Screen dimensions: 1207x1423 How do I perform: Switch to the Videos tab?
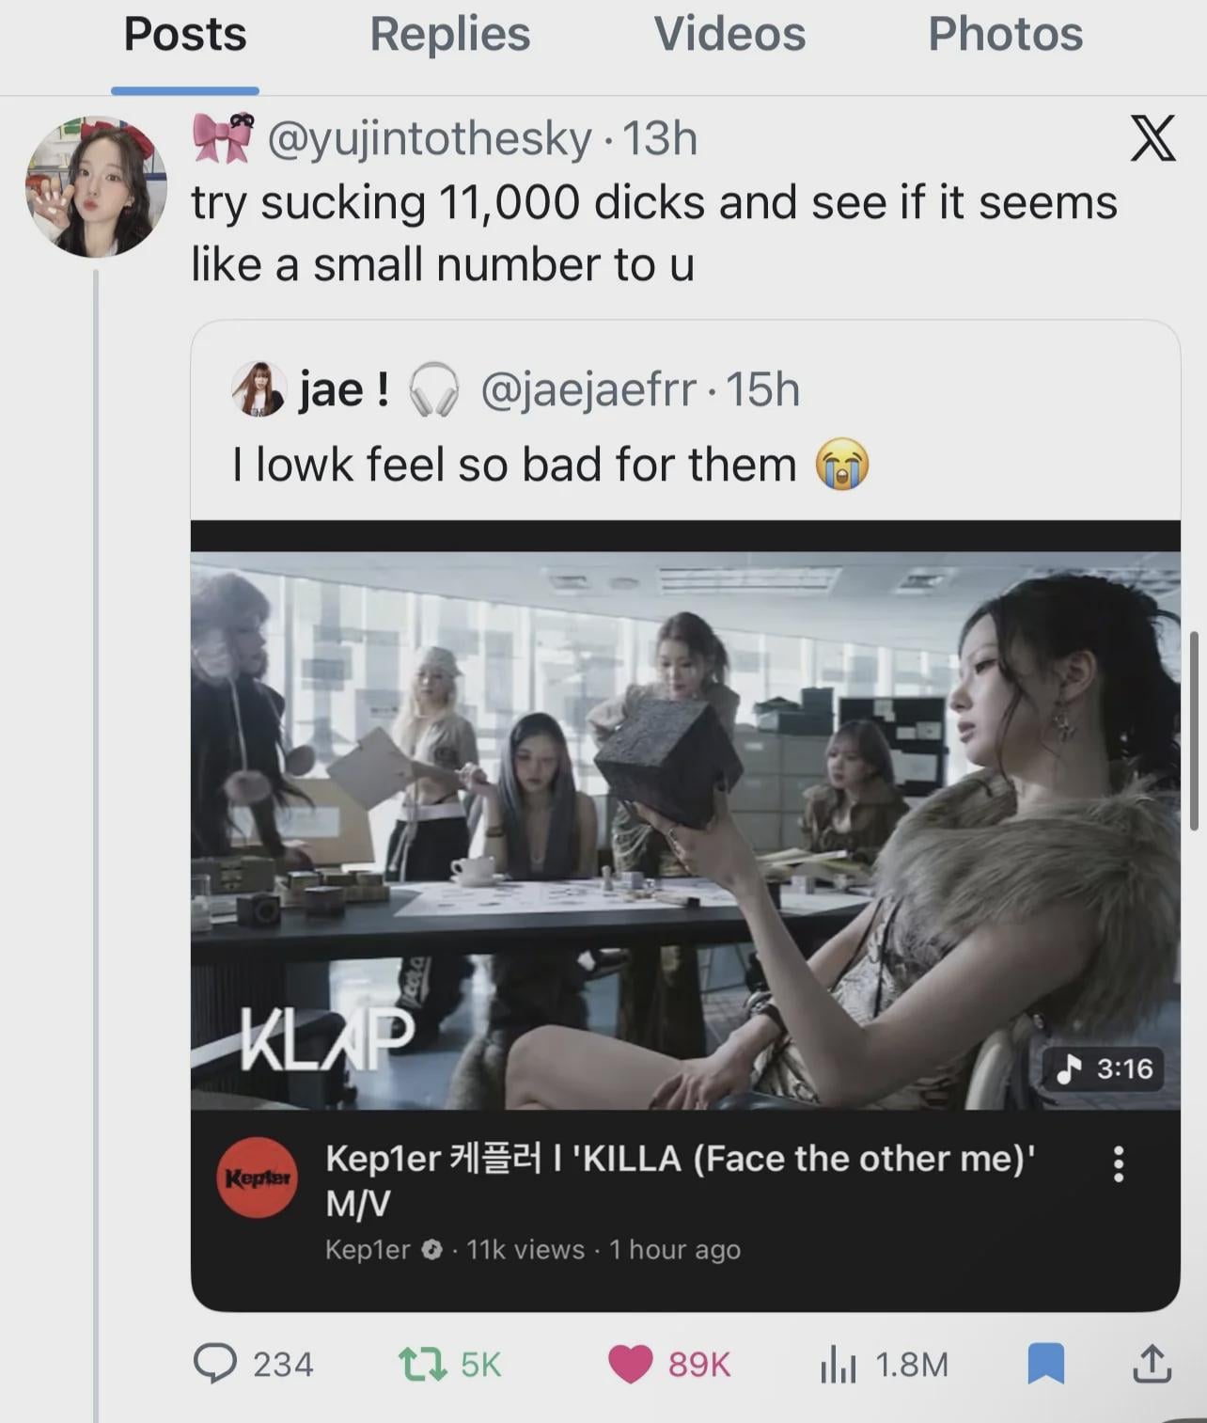pyautogui.click(x=729, y=35)
